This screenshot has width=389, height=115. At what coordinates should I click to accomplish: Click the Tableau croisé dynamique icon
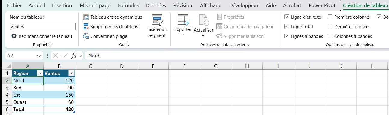click(86, 17)
